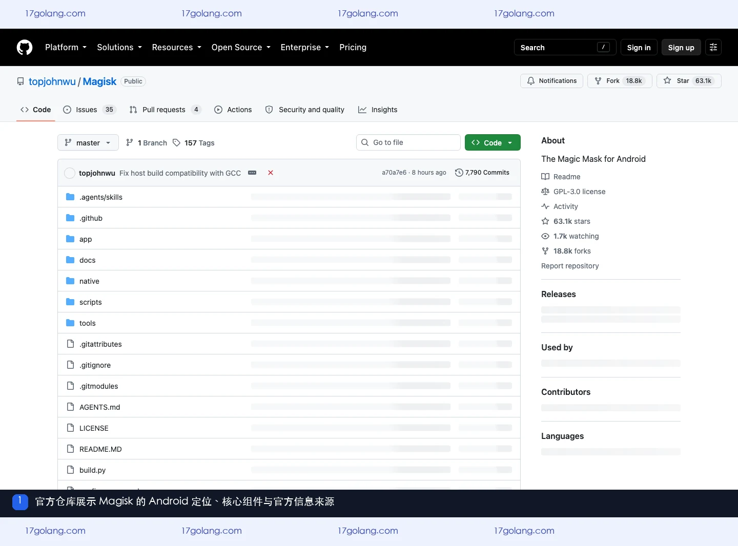Screen dimensions: 738x546
Task: Open the scripts folder
Action: tap(91, 302)
